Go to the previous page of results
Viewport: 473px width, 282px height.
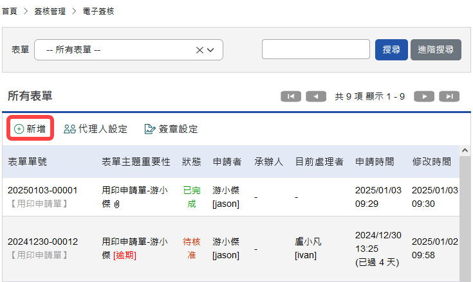pyautogui.click(x=316, y=96)
